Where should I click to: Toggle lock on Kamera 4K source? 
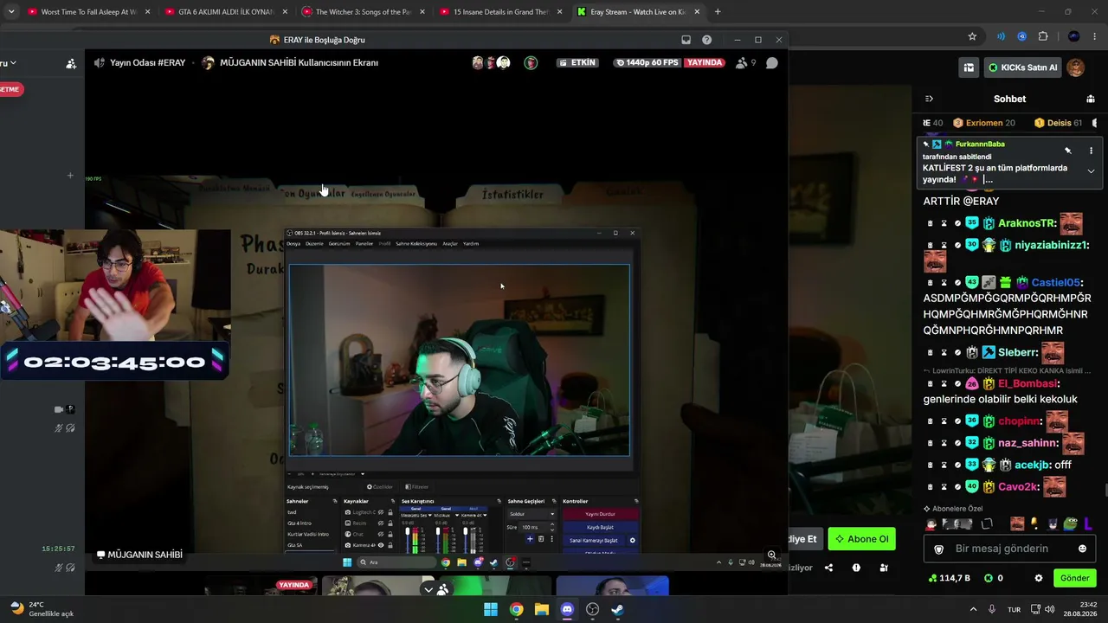tap(390, 545)
